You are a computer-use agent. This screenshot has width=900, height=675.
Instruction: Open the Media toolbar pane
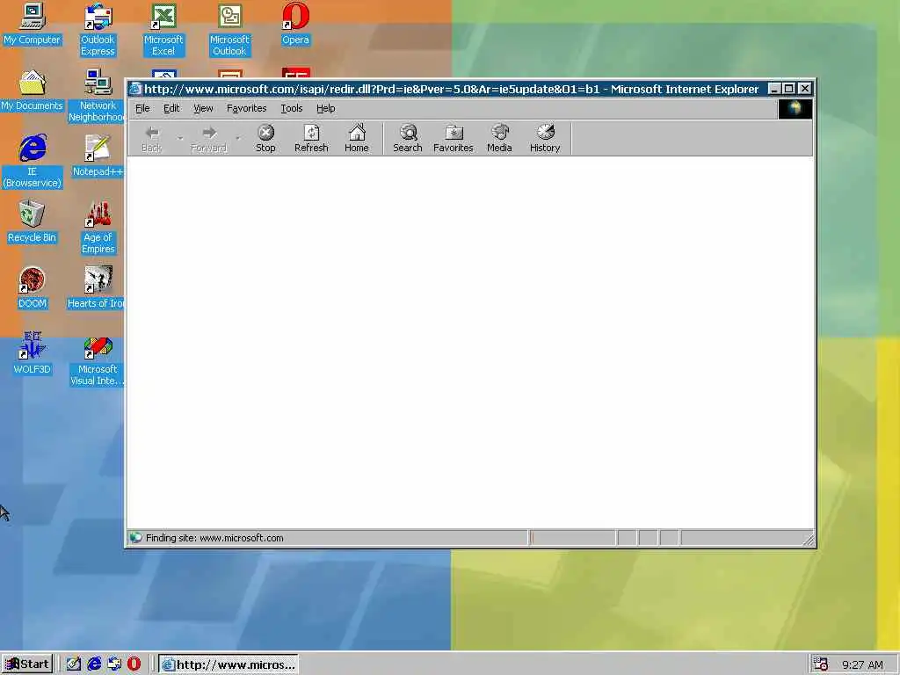pyautogui.click(x=499, y=138)
